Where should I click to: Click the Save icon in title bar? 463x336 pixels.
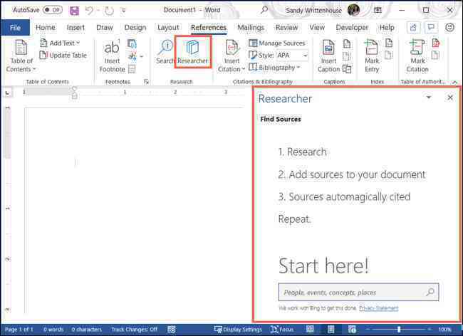coord(74,11)
